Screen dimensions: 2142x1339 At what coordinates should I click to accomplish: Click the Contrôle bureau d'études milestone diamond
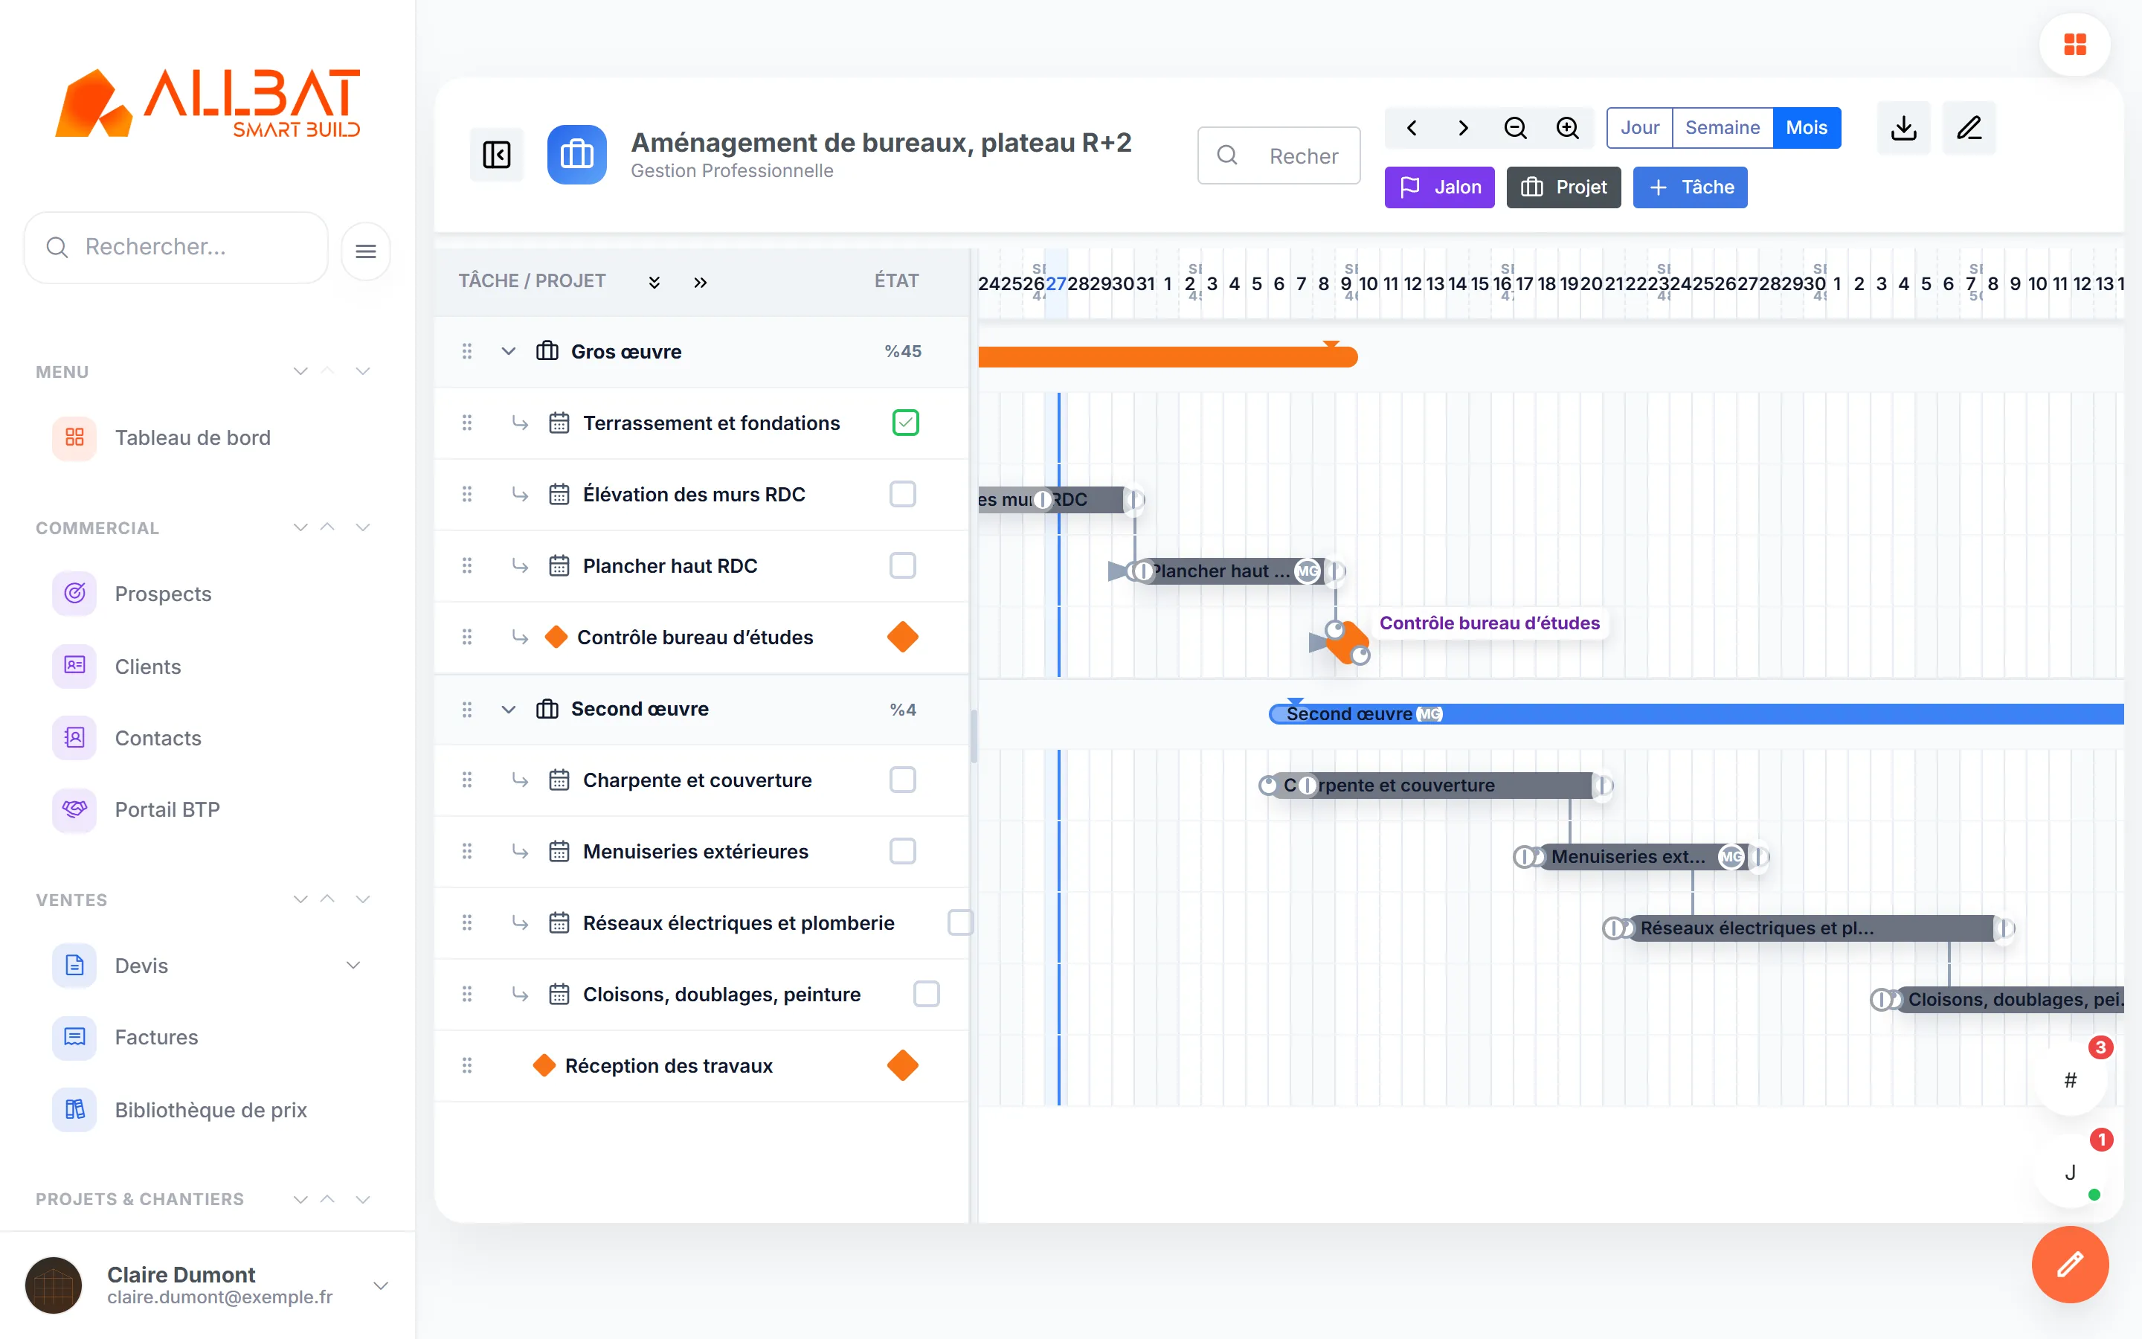point(1346,641)
